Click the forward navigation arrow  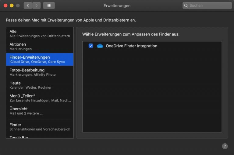(36, 5)
